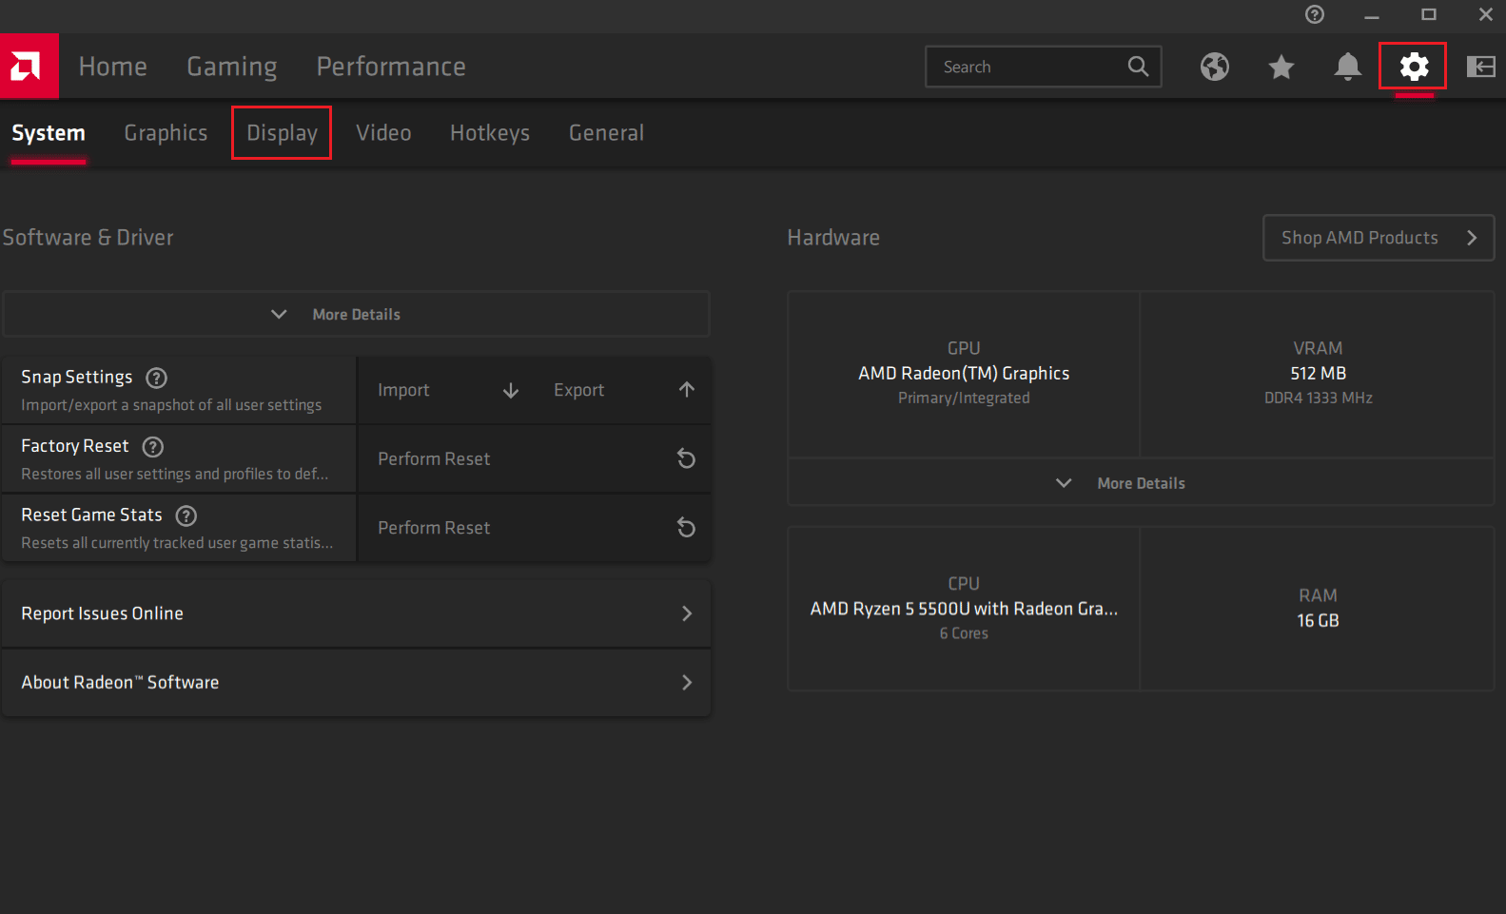
Task: Open the Home tab
Action: (x=113, y=67)
